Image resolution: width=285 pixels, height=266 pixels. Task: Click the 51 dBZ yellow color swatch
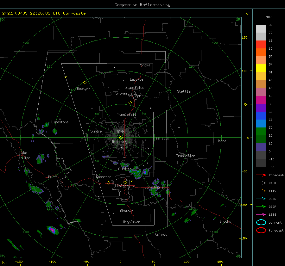[261, 68]
